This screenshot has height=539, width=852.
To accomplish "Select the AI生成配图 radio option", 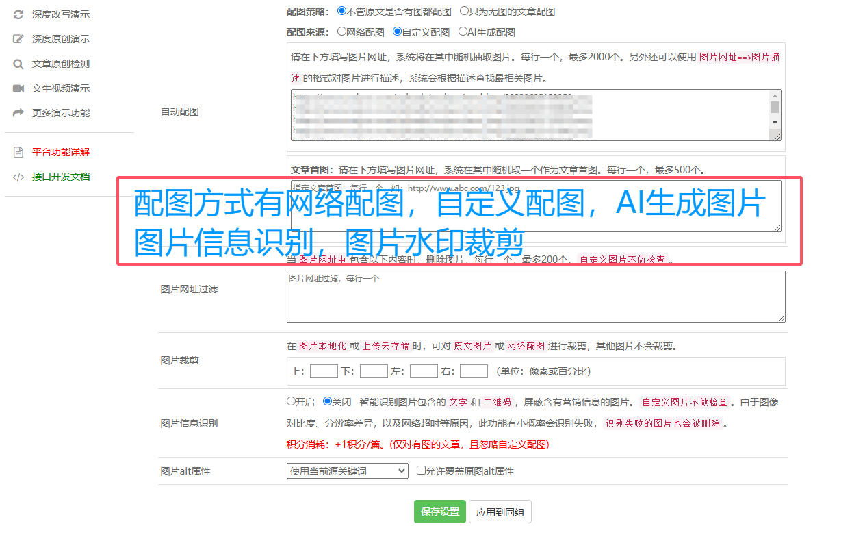I will tap(463, 32).
